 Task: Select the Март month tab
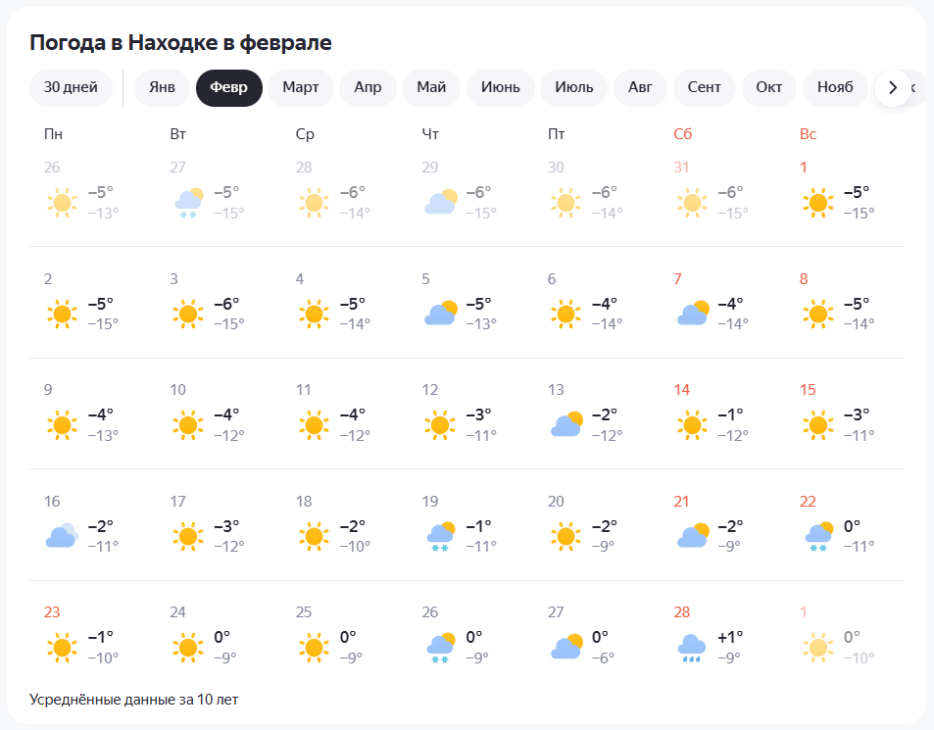point(301,87)
